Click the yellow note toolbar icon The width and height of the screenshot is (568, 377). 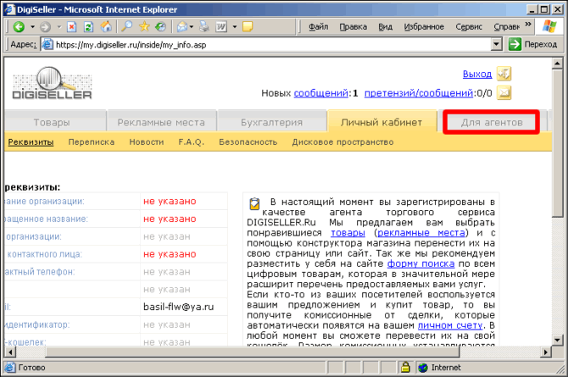coord(248,27)
